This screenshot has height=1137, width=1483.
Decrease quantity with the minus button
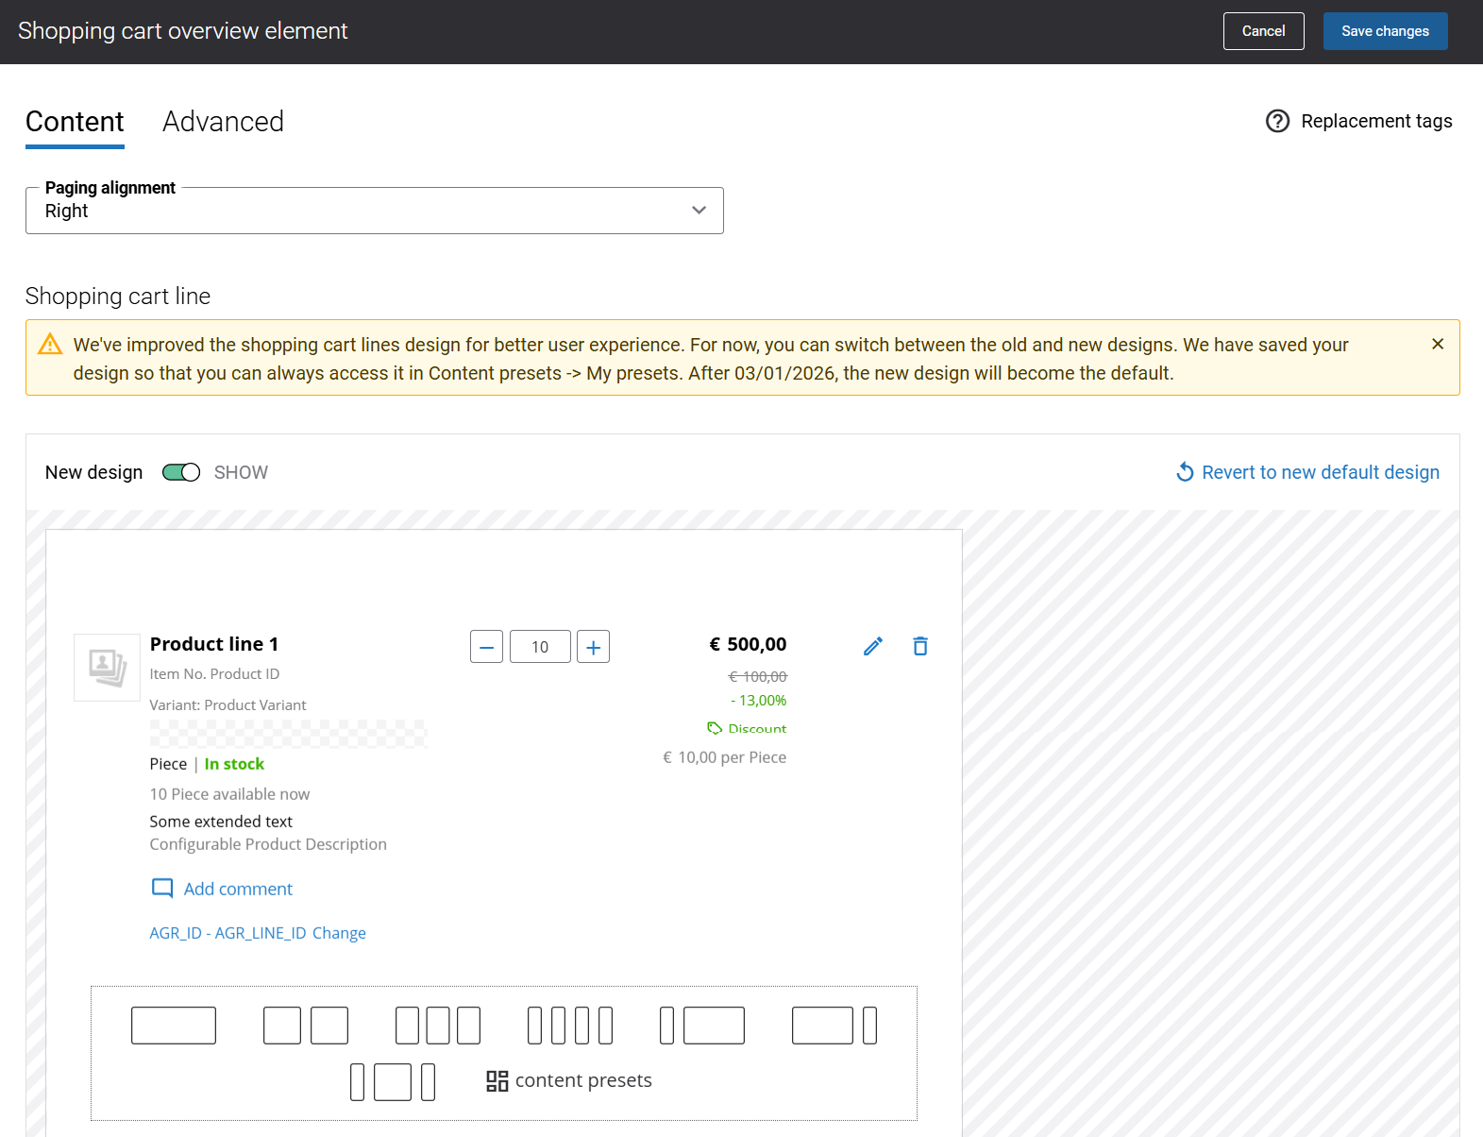pyautogui.click(x=486, y=647)
